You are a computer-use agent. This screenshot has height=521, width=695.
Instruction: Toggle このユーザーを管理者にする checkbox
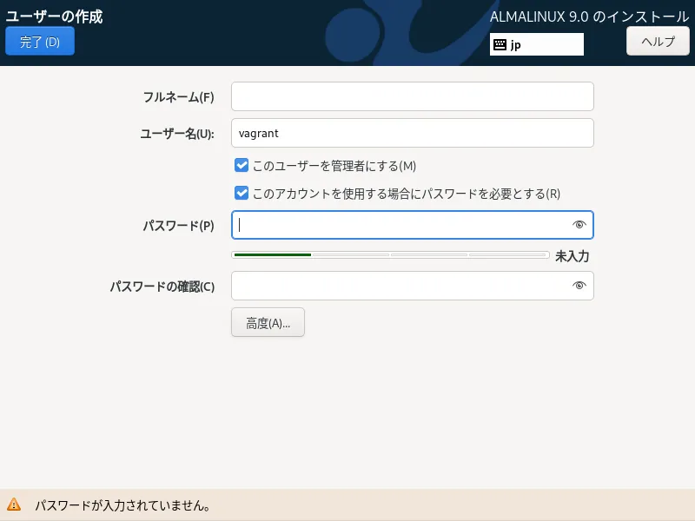point(242,165)
